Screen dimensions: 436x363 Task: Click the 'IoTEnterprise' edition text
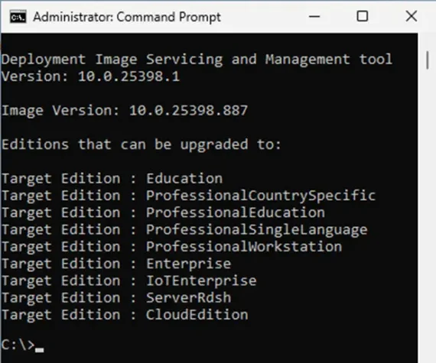pyautogui.click(x=201, y=280)
